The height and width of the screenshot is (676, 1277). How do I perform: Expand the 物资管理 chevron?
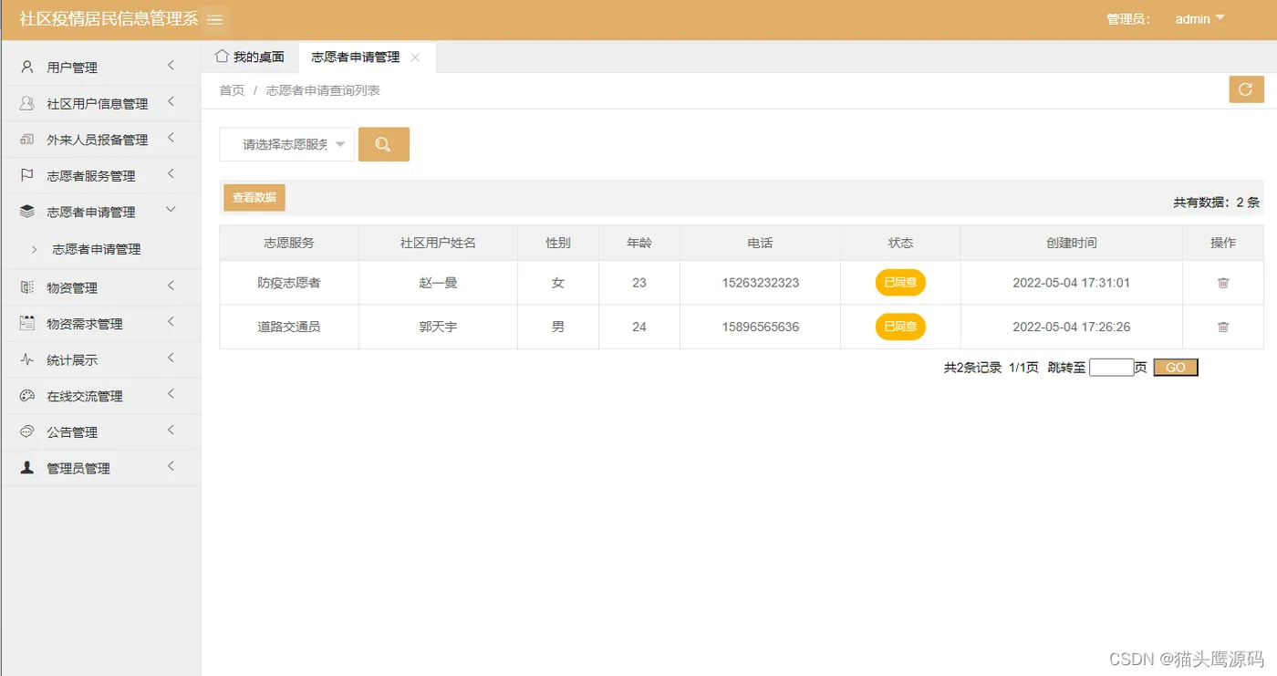click(x=171, y=286)
